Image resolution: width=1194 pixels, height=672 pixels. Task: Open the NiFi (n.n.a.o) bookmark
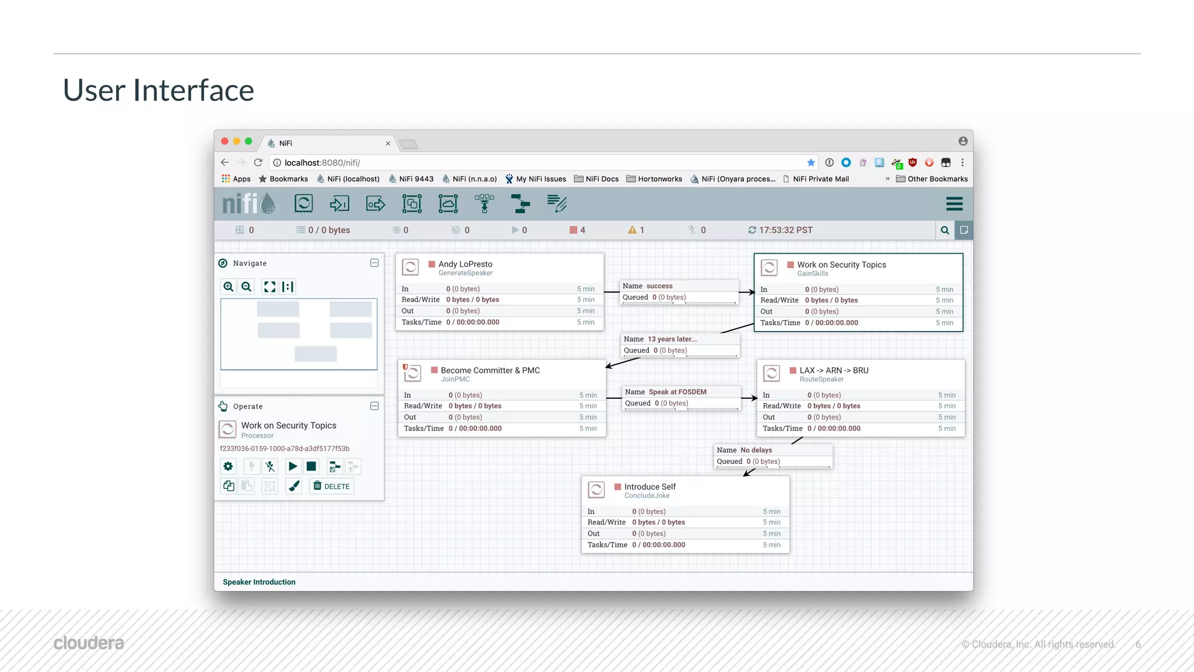pyautogui.click(x=469, y=179)
